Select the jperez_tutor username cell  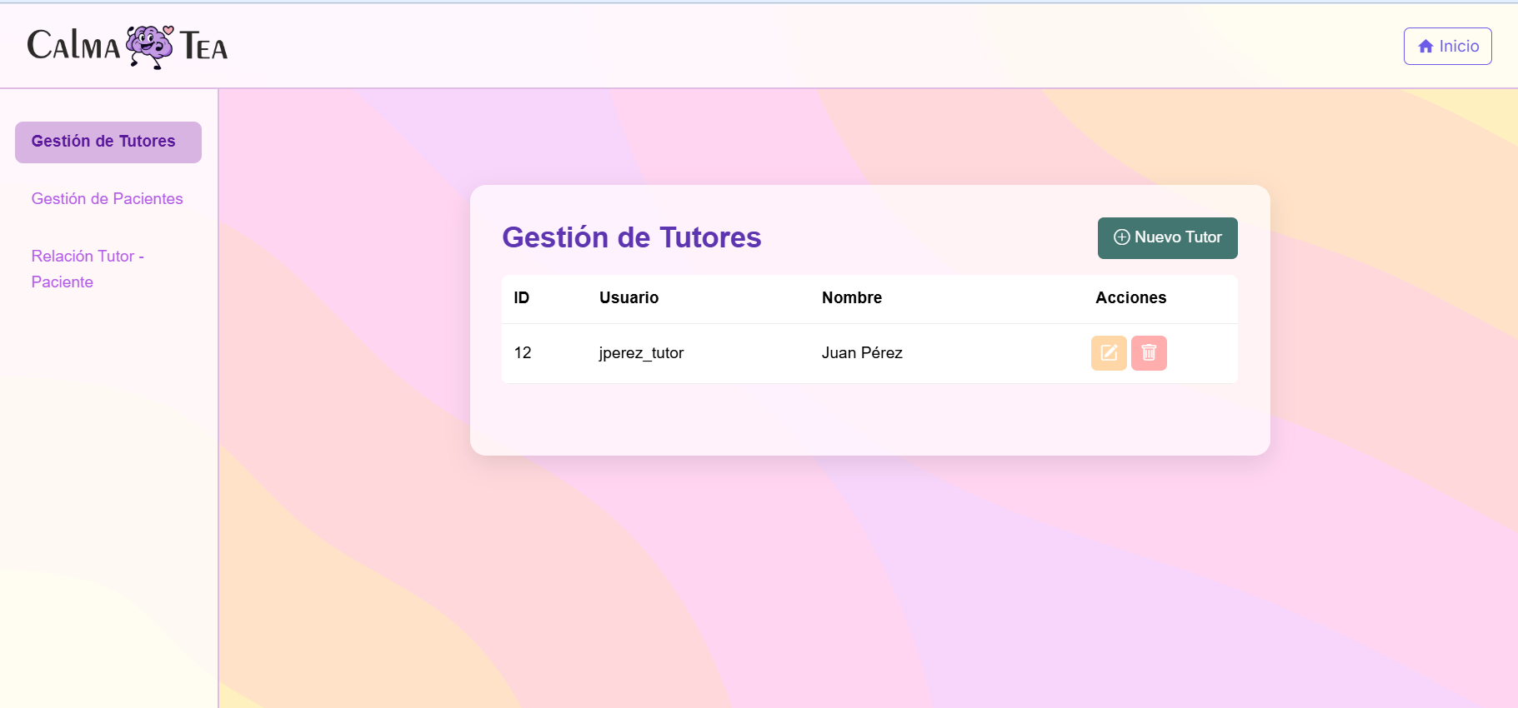(x=641, y=353)
